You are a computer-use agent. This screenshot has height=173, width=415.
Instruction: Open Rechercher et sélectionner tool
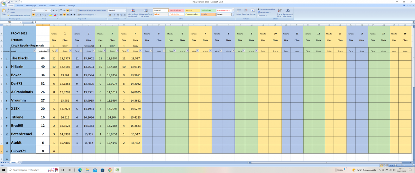point(288,12)
